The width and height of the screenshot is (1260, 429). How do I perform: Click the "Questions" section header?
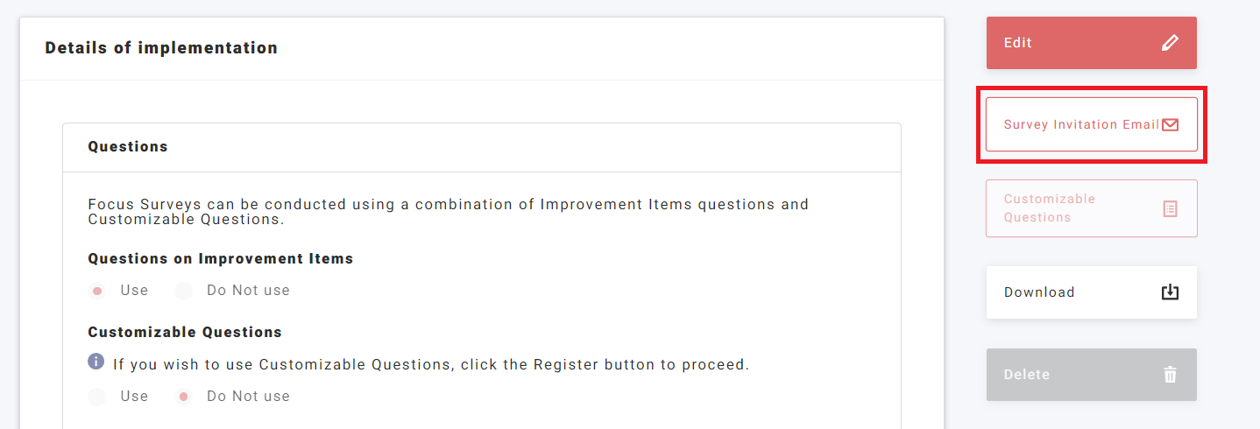pyautogui.click(x=128, y=147)
